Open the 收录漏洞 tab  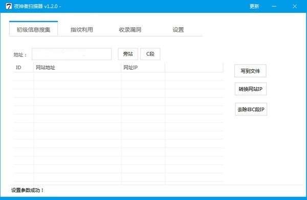(130, 30)
